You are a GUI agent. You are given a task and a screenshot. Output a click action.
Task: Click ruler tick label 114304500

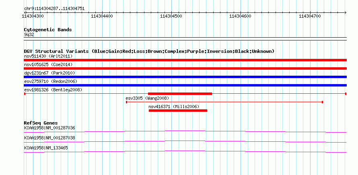click(x=171, y=16)
